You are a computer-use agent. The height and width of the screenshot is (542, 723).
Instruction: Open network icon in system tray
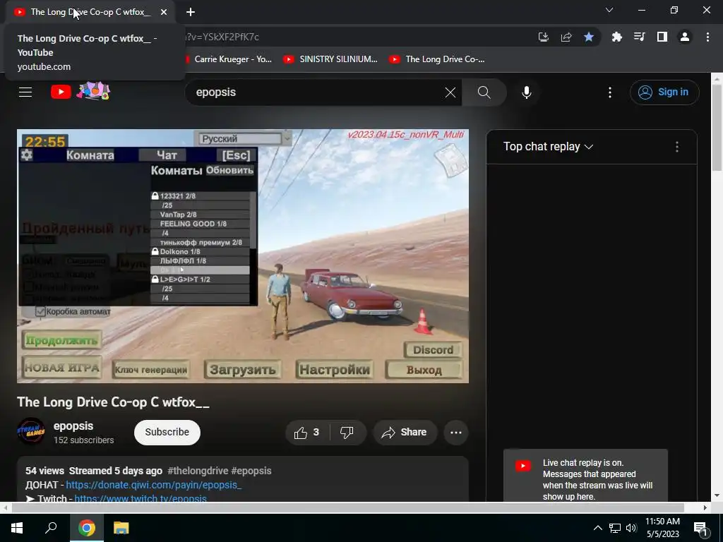coord(615,528)
